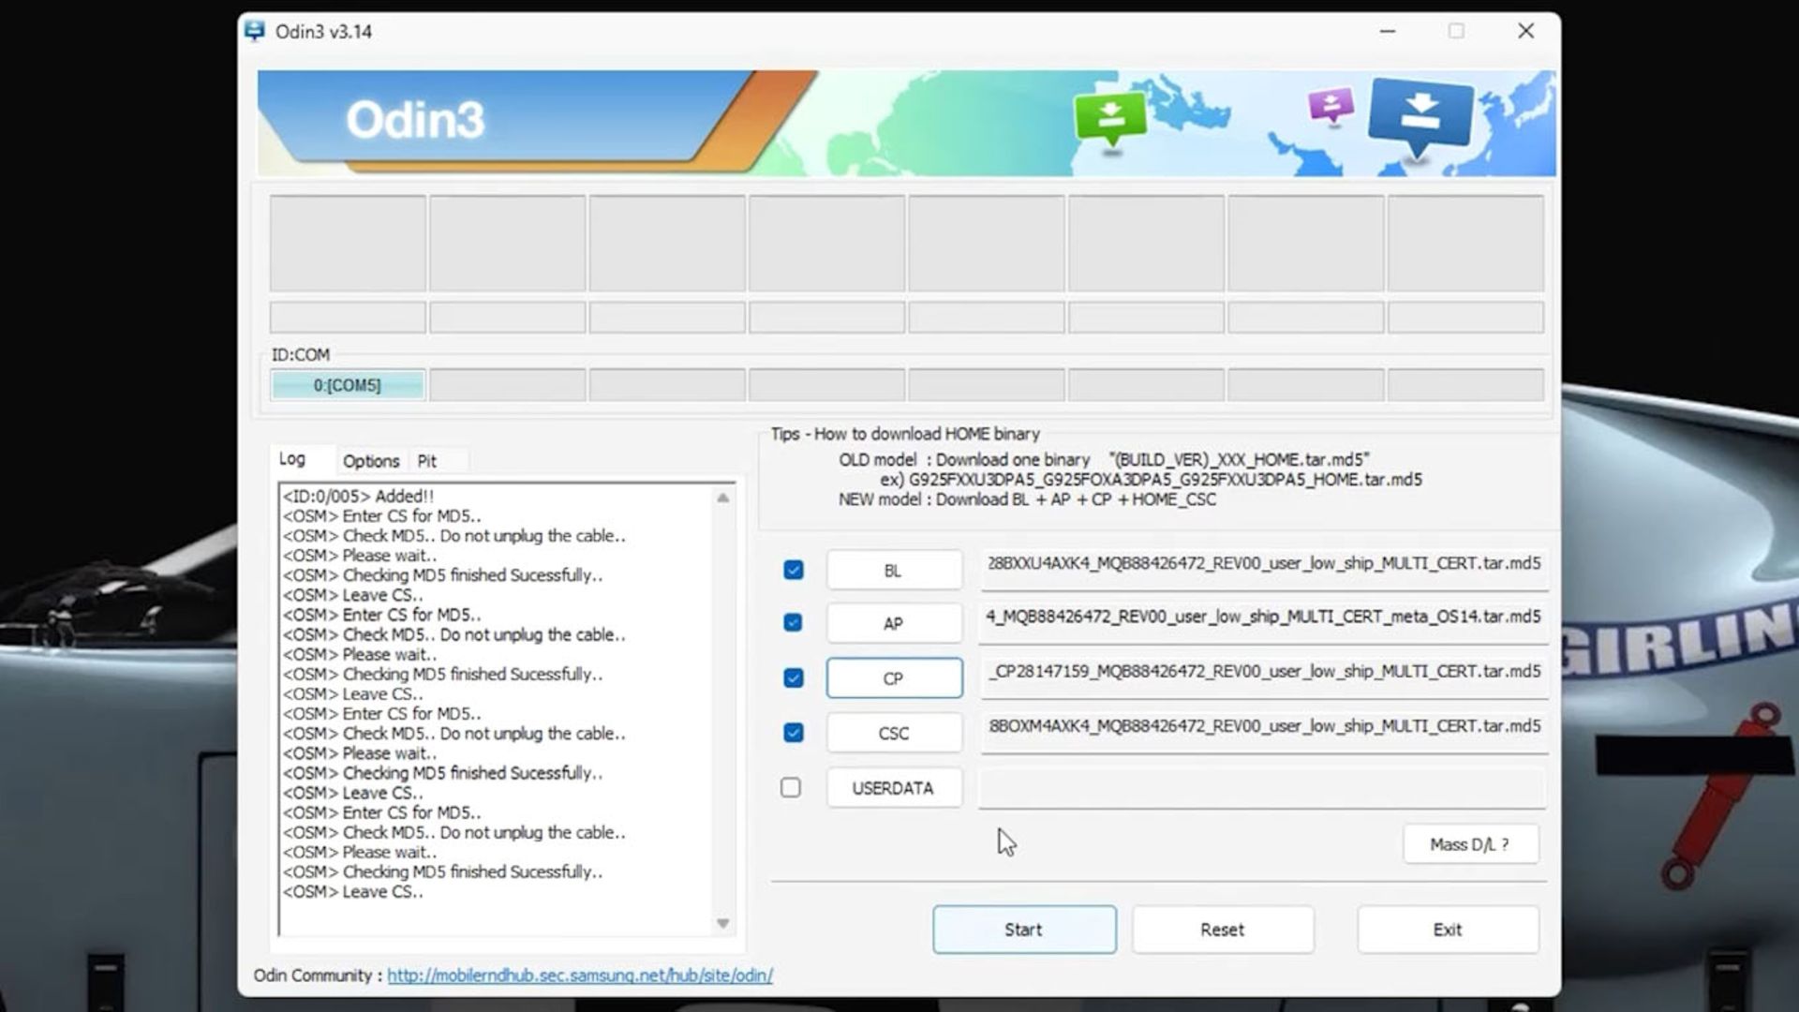Click the log scrollbar up arrow
This screenshot has width=1799, height=1012.
[723, 499]
